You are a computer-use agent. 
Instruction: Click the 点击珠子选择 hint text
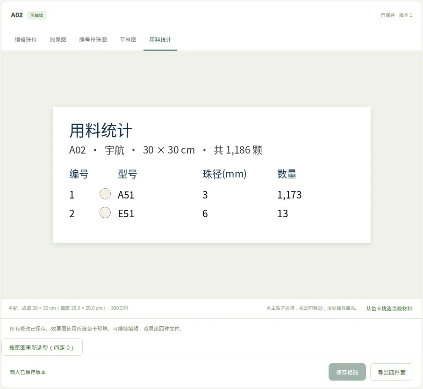[312, 308]
